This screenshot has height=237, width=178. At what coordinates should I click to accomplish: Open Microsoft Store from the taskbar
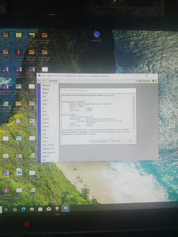coord(40,209)
